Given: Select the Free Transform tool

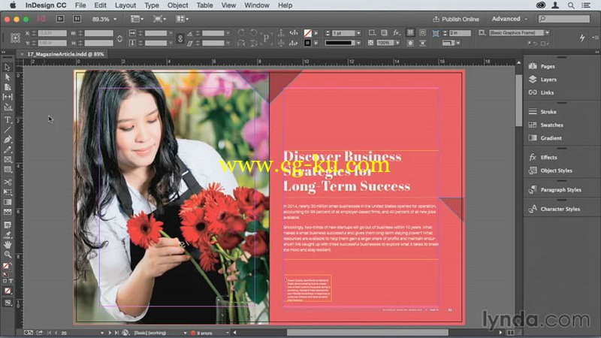Looking at the screenshot, I should (8, 192).
